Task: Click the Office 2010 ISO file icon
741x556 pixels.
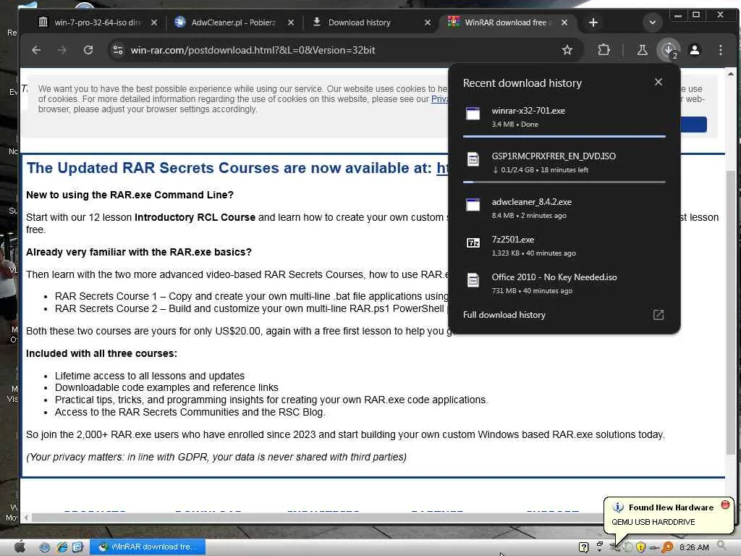Action: pos(473,280)
